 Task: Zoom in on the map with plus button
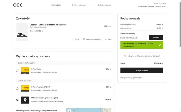pyautogui.click(x=69, y=111)
